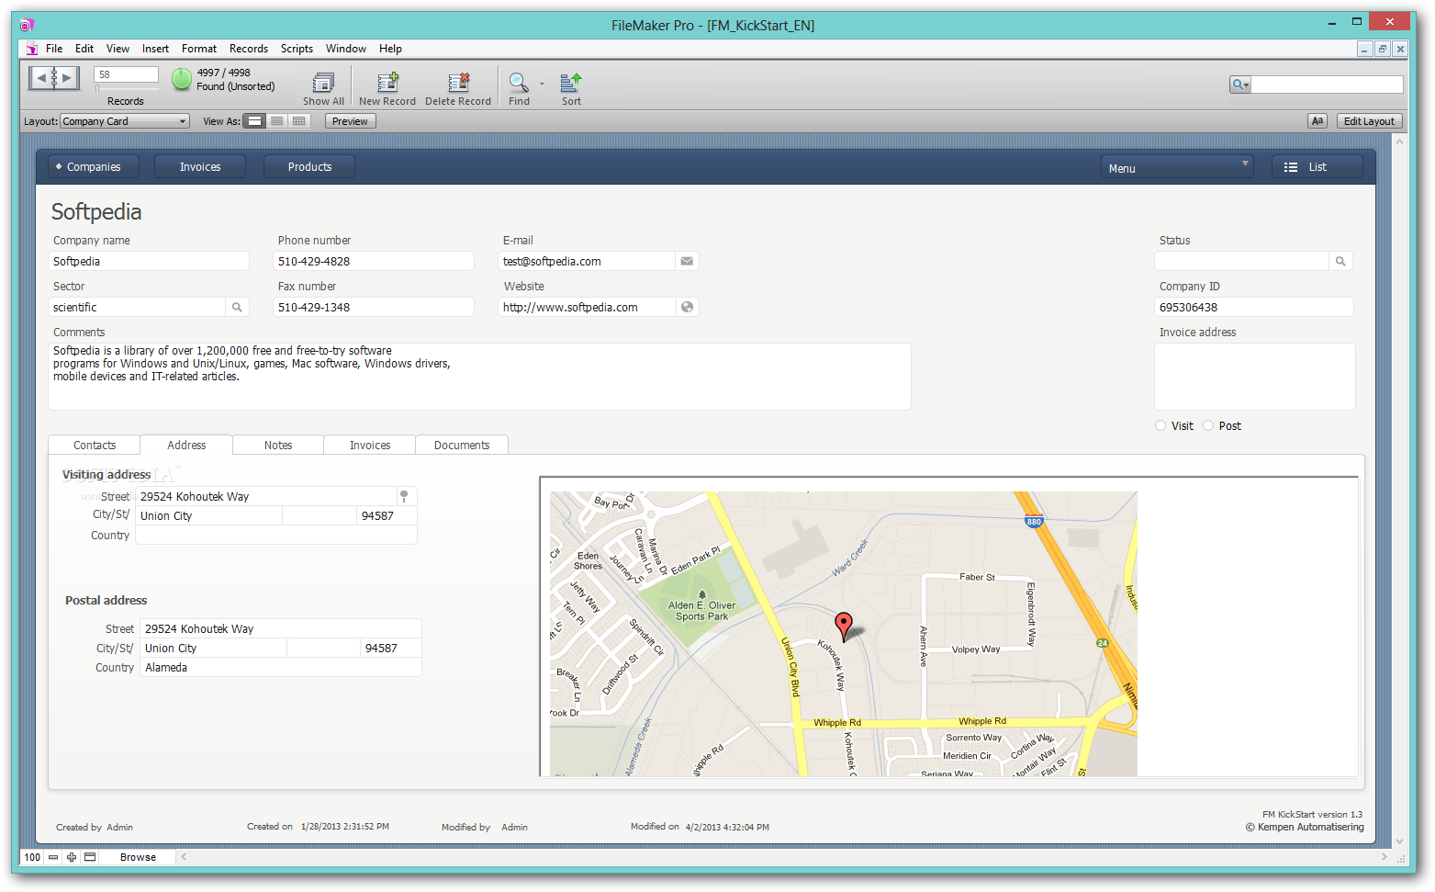Click interstate 880 shield on map
The image size is (1435, 892).
[1034, 522]
